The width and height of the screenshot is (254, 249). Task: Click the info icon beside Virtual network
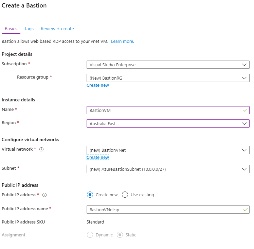tap(41, 149)
